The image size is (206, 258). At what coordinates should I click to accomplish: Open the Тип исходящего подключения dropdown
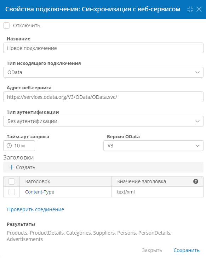[103, 72]
